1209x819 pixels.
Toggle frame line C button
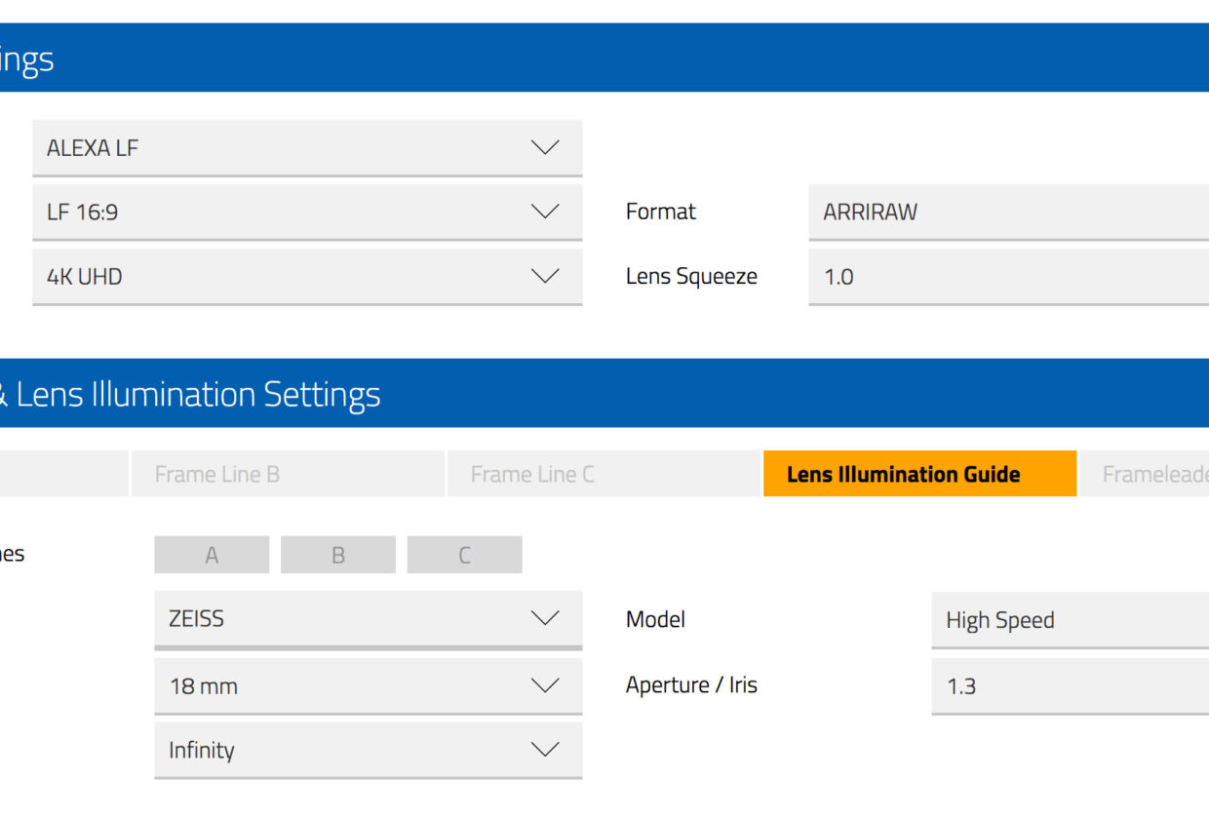(464, 555)
